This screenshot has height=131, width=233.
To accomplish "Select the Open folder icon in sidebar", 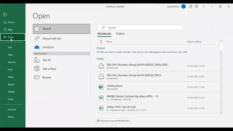I will (x=5, y=37).
